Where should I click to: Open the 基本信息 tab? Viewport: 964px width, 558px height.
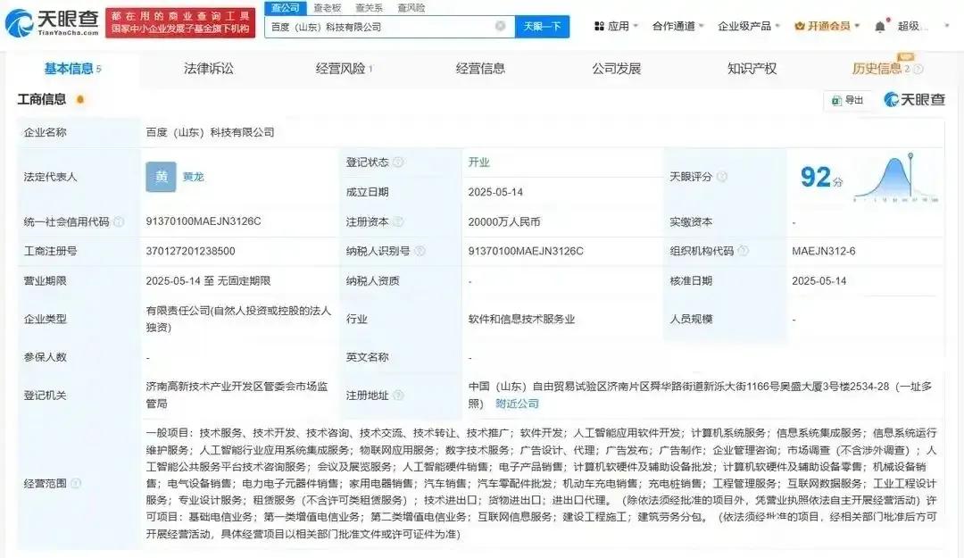coord(72,69)
